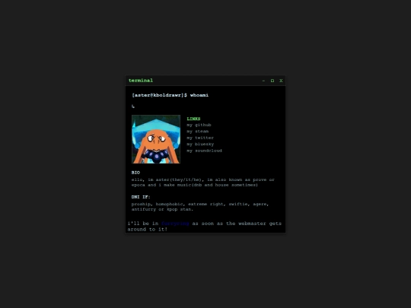Click the 'around to it!' text line
The image size is (411, 308).
(x=148, y=230)
